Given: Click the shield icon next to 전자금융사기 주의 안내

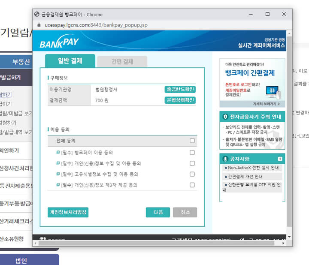Looking at the screenshot, I should pyautogui.click(x=225, y=117).
